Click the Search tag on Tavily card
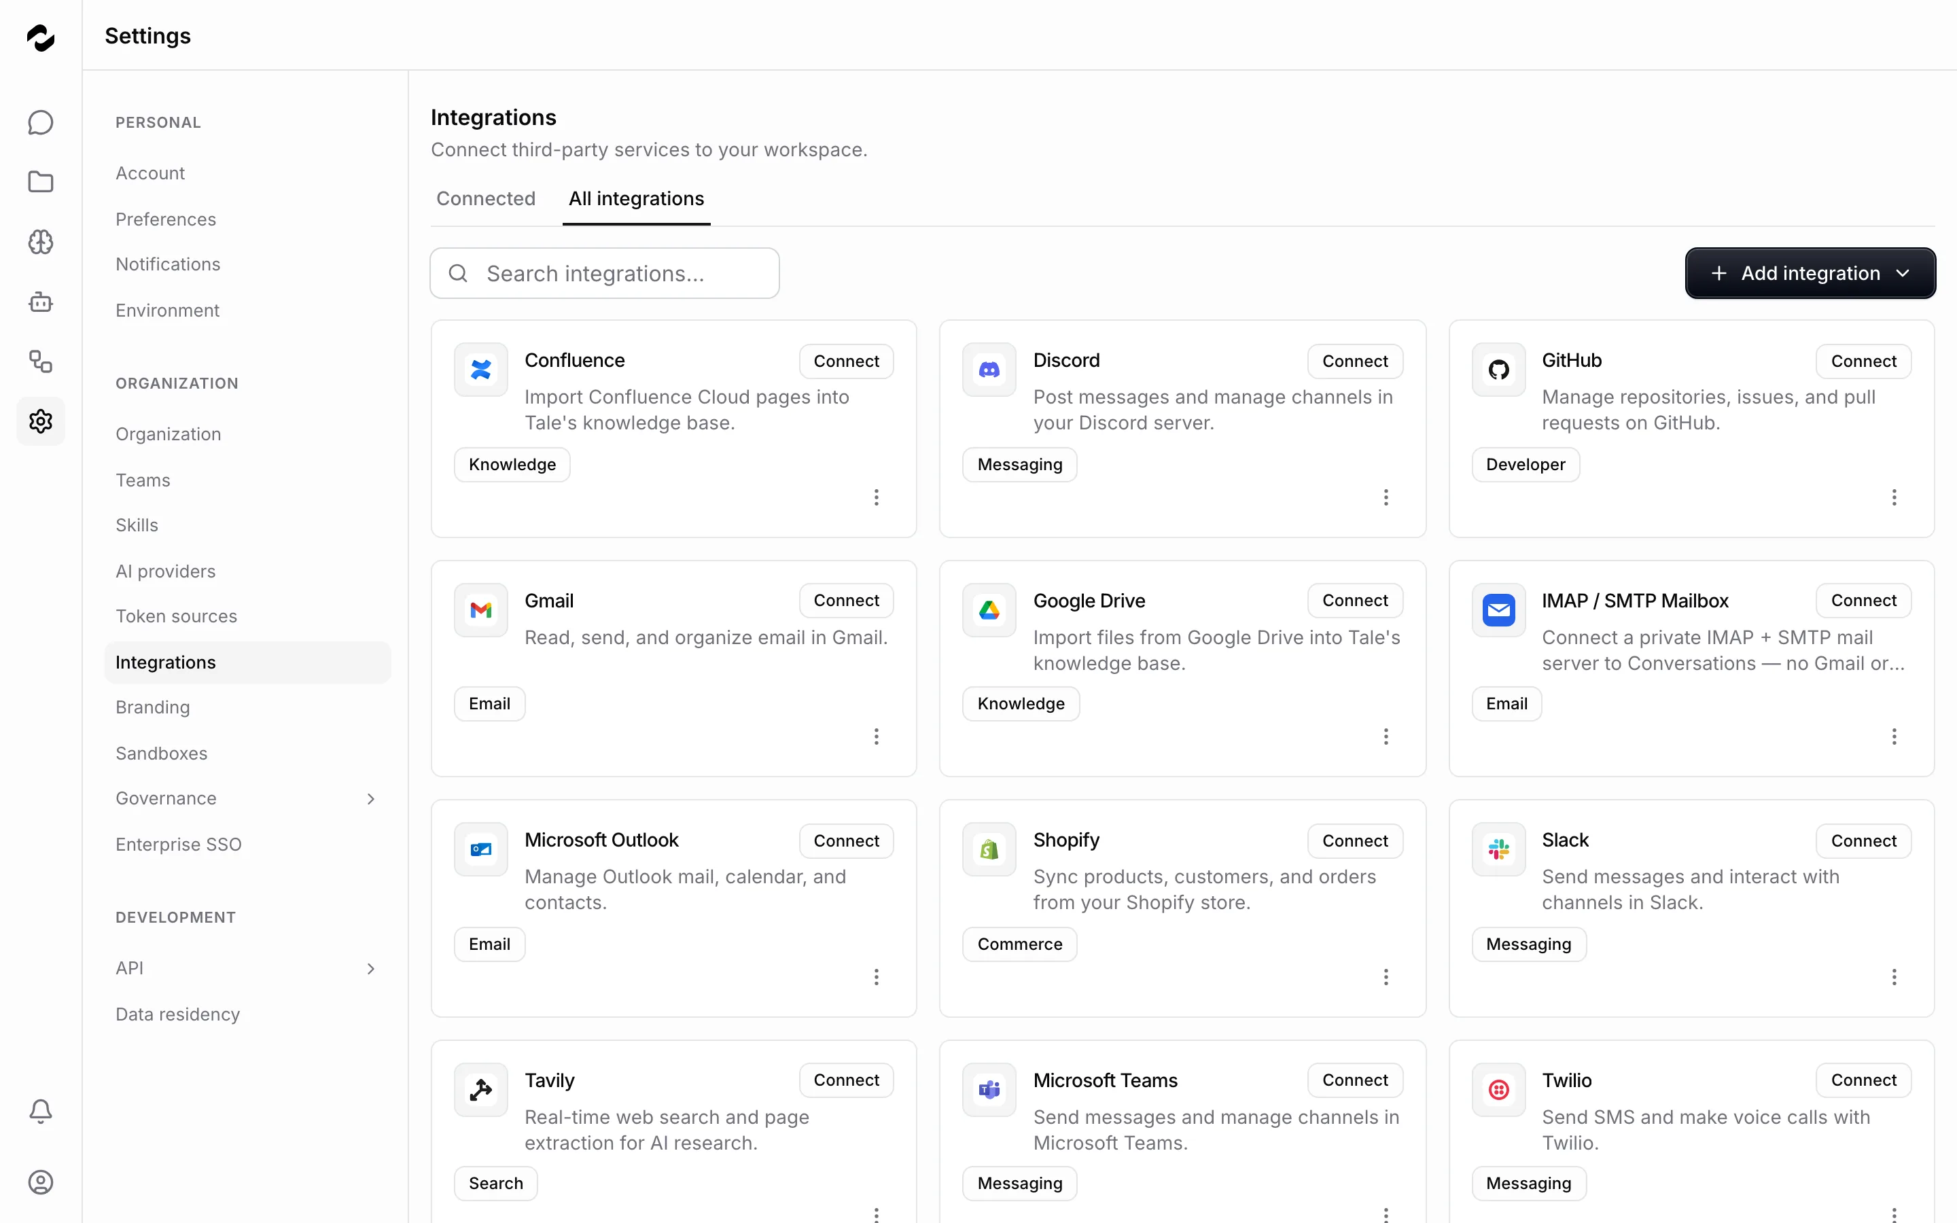The height and width of the screenshot is (1223, 1957). pyautogui.click(x=495, y=1184)
